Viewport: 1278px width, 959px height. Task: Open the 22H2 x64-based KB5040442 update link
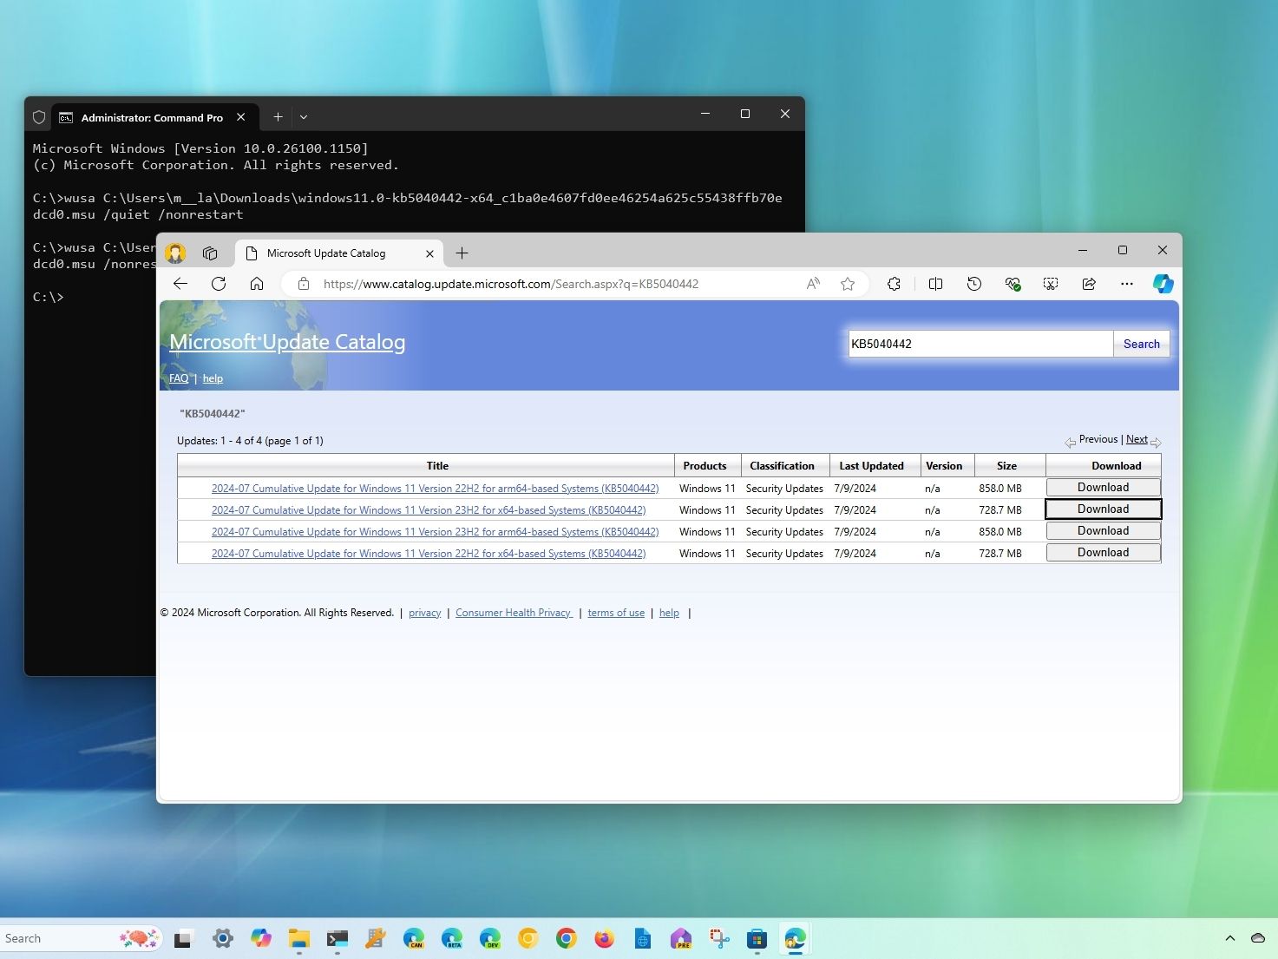[429, 554]
